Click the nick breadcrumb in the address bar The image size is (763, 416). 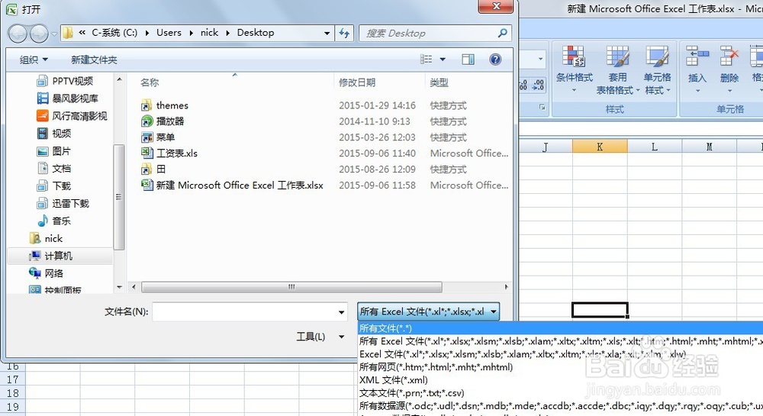point(209,33)
